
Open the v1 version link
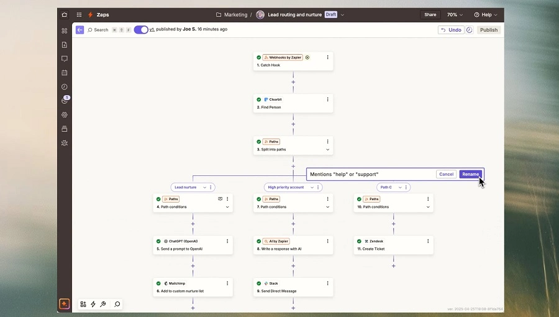pos(152,29)
